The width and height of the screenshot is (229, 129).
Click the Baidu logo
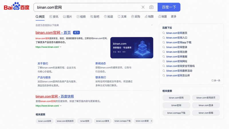[x=17, y=6]
